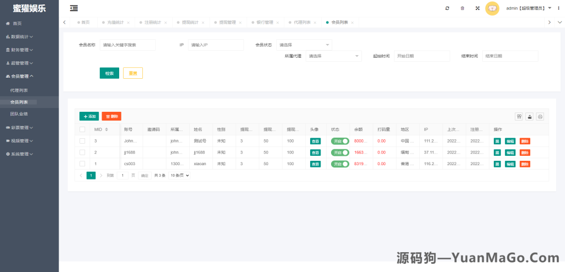Sort the table by MID column arrows
The height and width of the screenshot is (272, 565).
106,129
